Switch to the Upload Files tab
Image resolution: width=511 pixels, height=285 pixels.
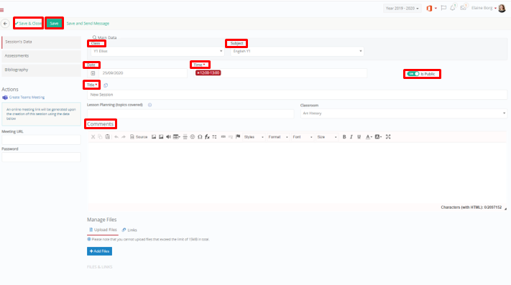(x=103, y=230)
